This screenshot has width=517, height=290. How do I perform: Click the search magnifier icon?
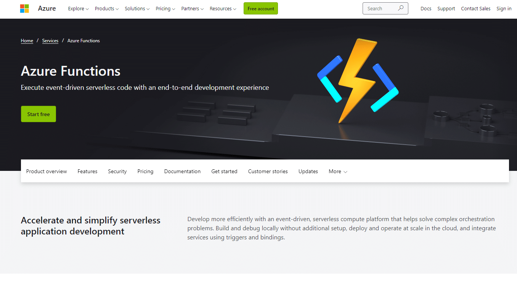point(400,8)
